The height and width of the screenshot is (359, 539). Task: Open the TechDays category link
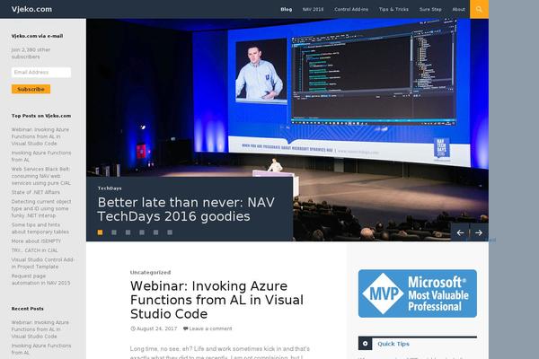click(110, 188)
